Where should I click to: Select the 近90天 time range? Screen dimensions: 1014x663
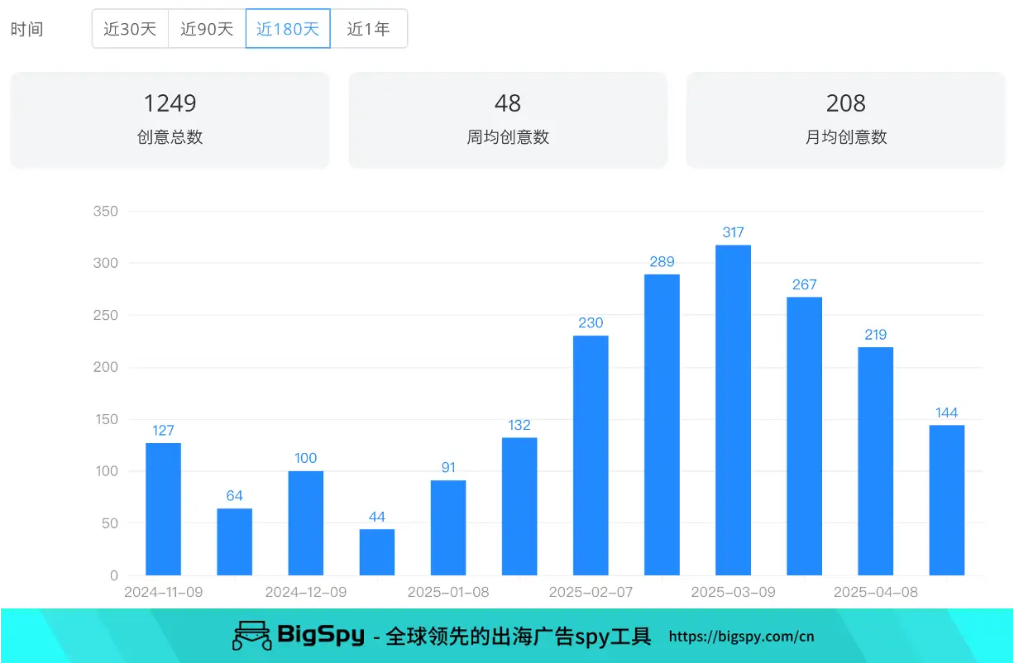click(x=207, y=29)
